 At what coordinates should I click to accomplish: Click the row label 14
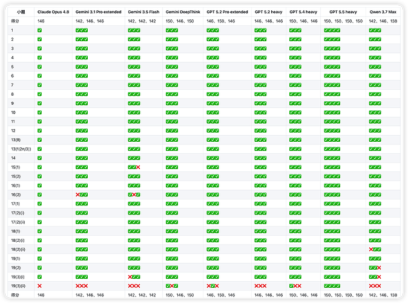(x=13, y=158)
